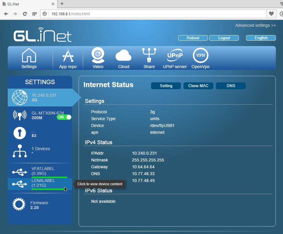Click the DNS value 10.77.48.33
Screen dimensions: 283x234
click(143, 174)
